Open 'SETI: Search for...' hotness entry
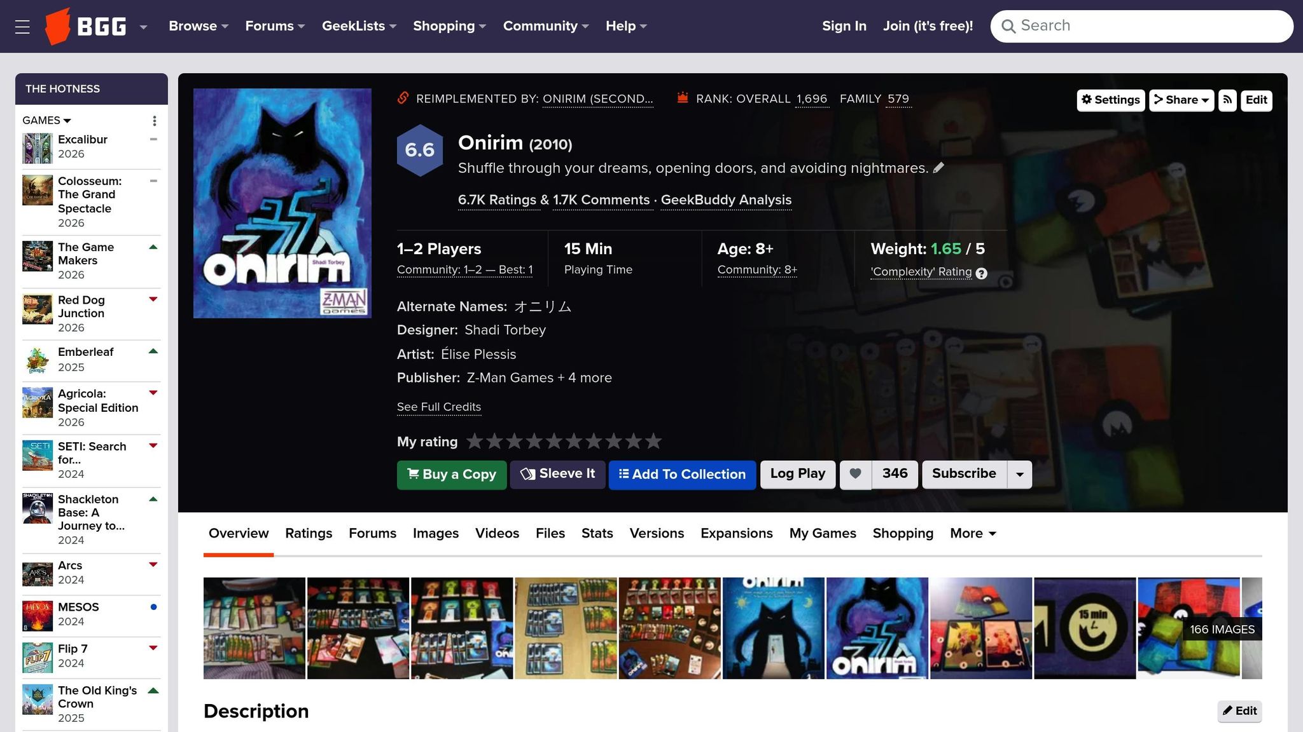 pos(92,453)
